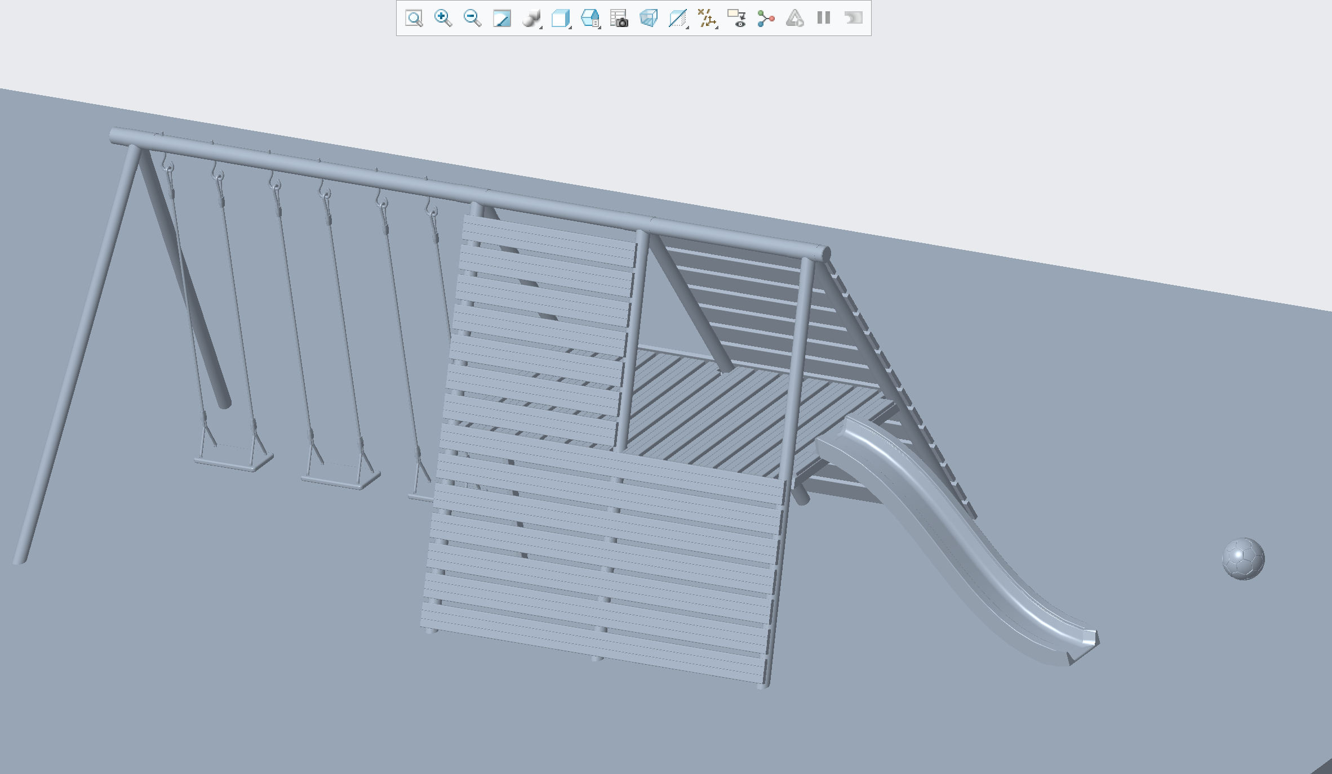
Task: Select the soccer ball in the model
Action: (1243, 558)
